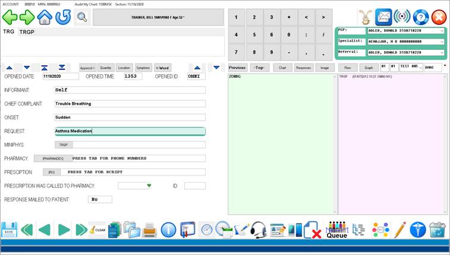
Task: Click the Chief Complaint input field
Action: (x=129, y=103)
